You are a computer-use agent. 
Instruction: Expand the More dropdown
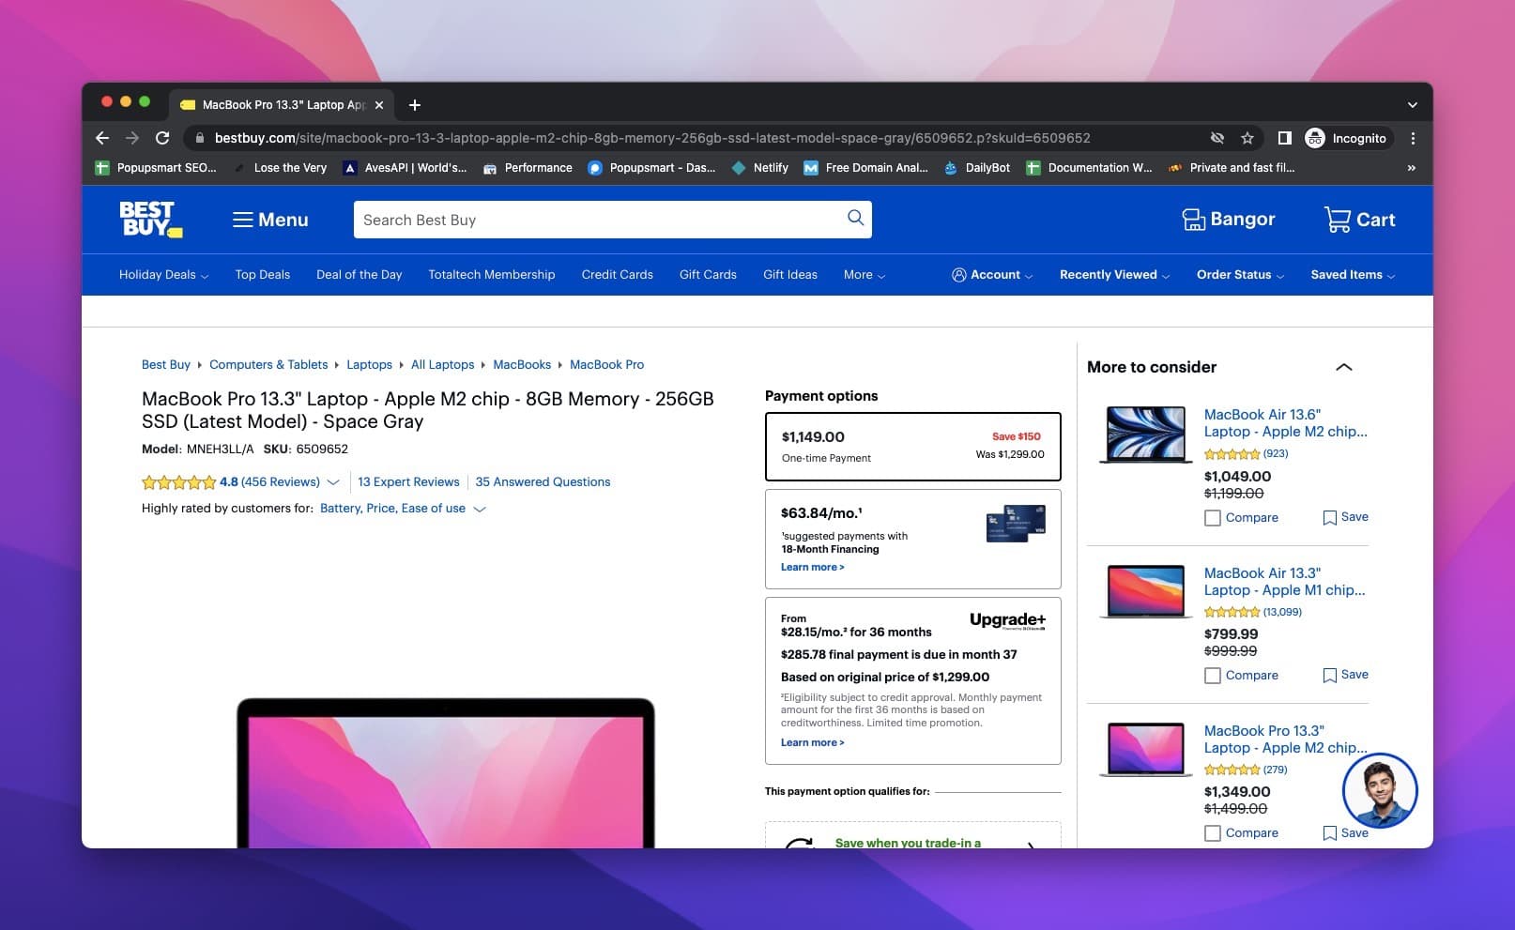864,275
